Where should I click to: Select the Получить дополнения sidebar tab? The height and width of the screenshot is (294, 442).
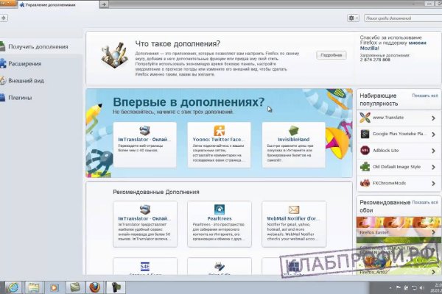click(37, 47)
